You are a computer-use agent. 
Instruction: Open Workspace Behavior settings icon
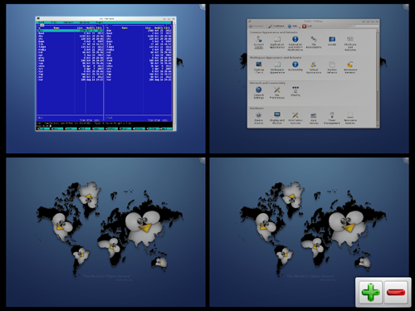350,67
